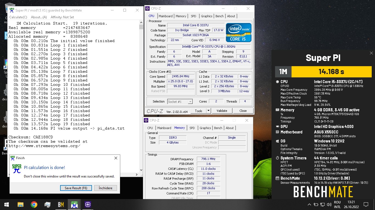The width and height of the screenshot is (375, 210).
Task: Select Bench tab in lower CPU-Z window
Action: (x=218, y=128)
